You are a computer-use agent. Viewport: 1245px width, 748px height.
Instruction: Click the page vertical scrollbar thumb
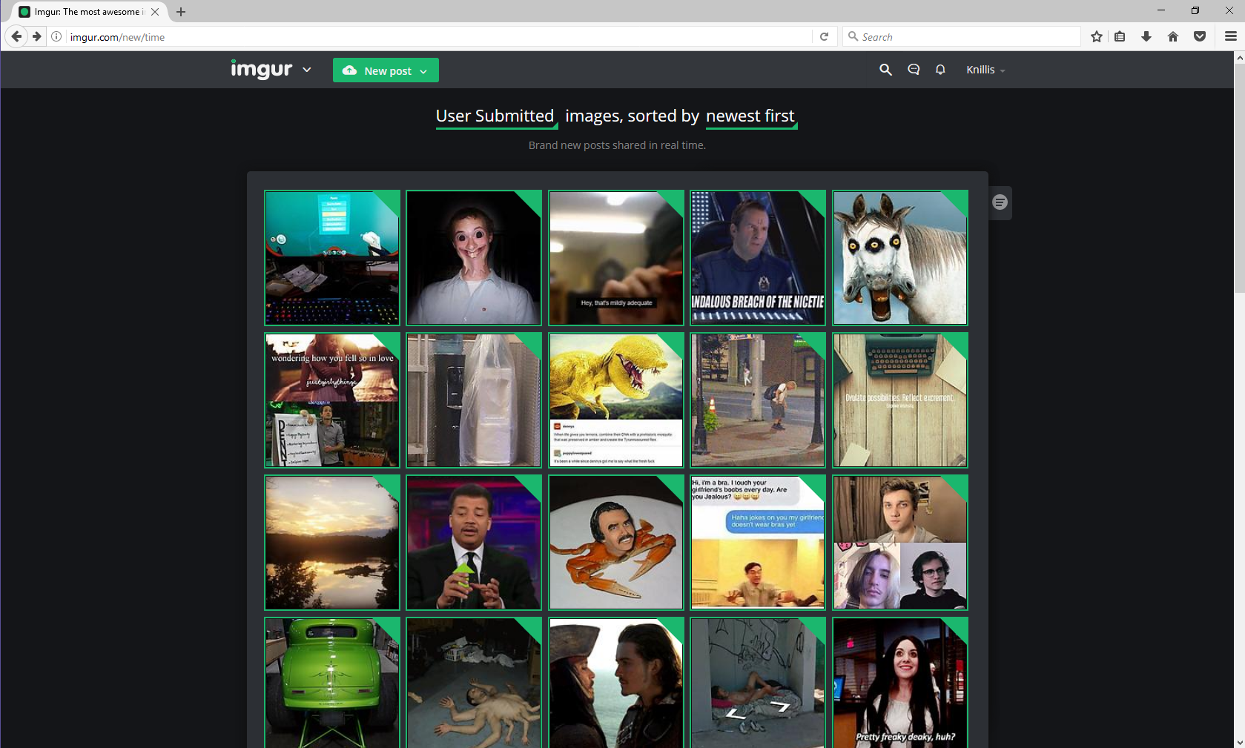coord(1239,178)
